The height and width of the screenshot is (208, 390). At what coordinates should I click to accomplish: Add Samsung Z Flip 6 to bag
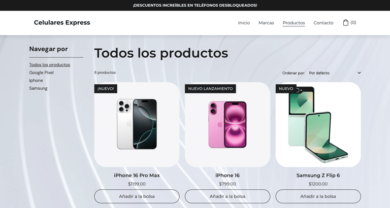coord(318,196)
